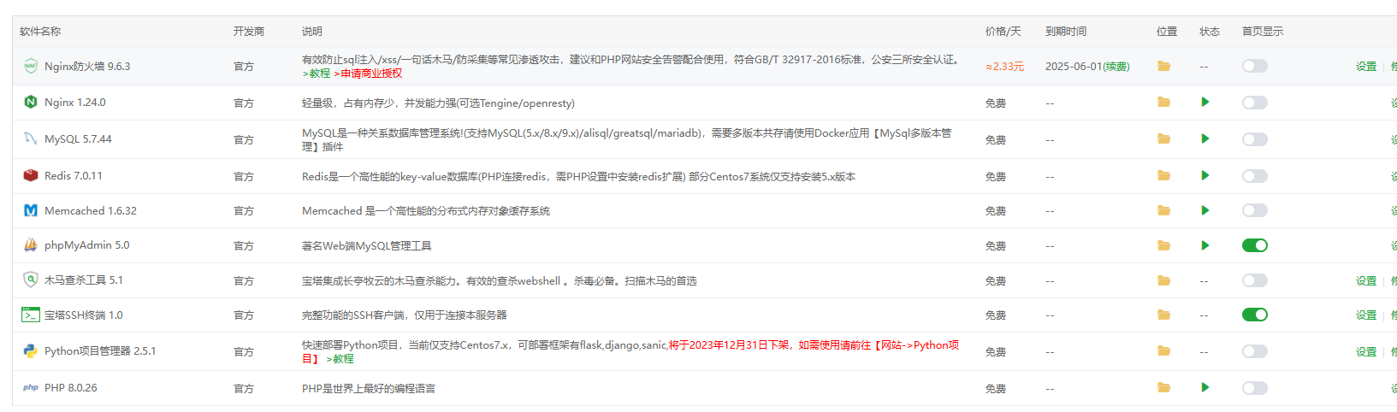Open 设置 for 宝塔SSH终端 1.0
This screenshot has width=1397, height=412.
pos(1366,315)
